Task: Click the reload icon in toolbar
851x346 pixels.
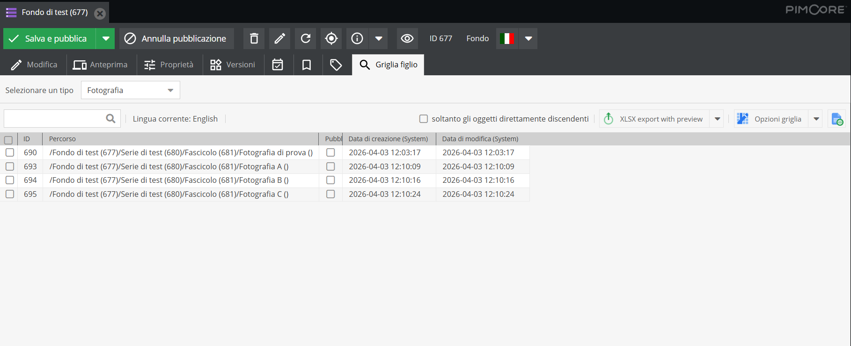Action: tap(305, 38)
